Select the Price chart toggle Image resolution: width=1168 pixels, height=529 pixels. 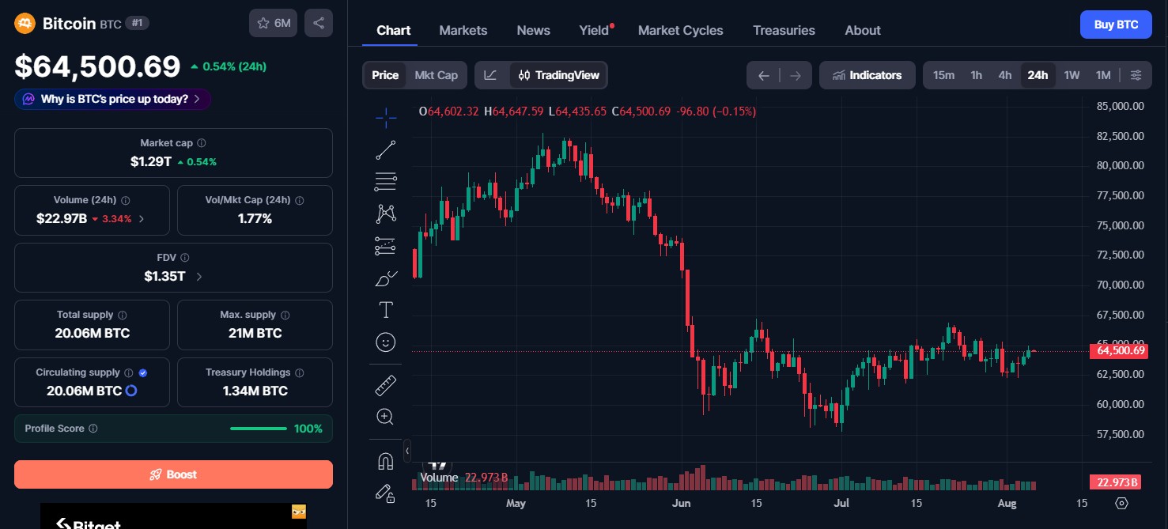pyautogui.click(x=385, y=75)
